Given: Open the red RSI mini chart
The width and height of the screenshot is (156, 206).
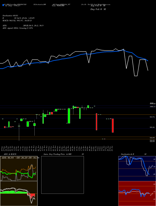Looking at the screenshot, I should 137,194.
